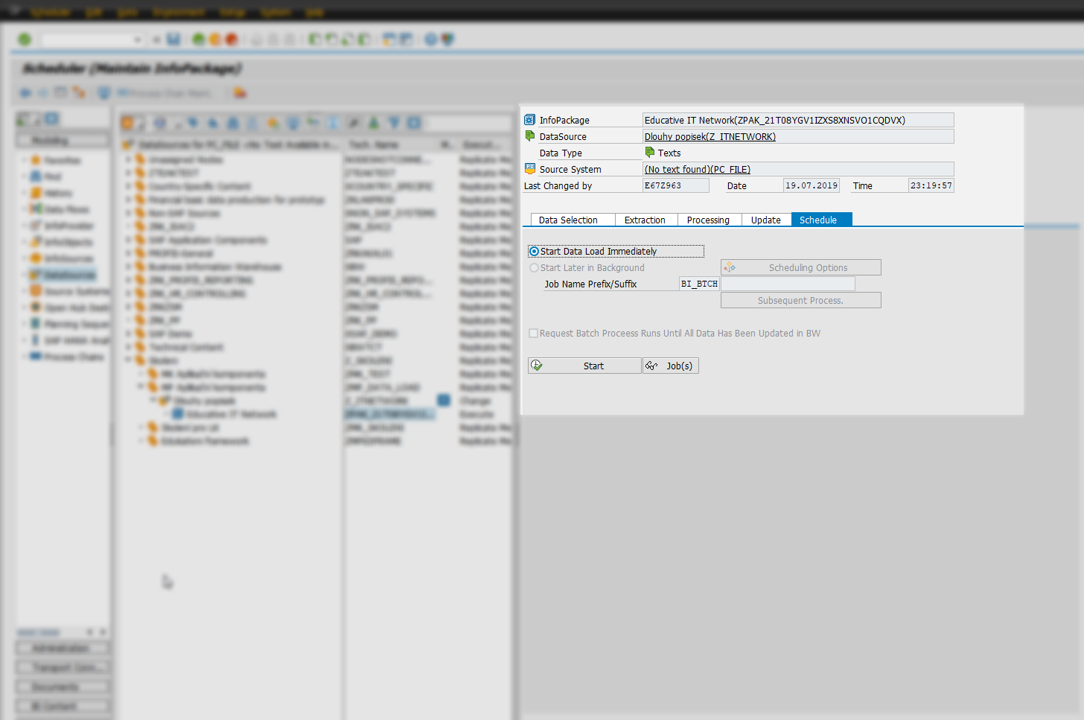Click the Save icon in the toolbar

(x=173, y=39)
